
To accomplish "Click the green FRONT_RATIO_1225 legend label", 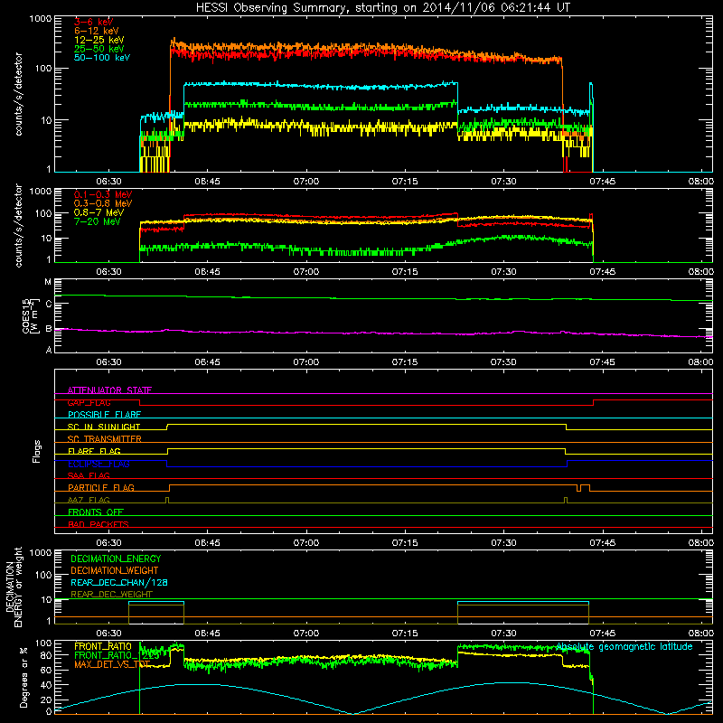I will click(117, 655).
